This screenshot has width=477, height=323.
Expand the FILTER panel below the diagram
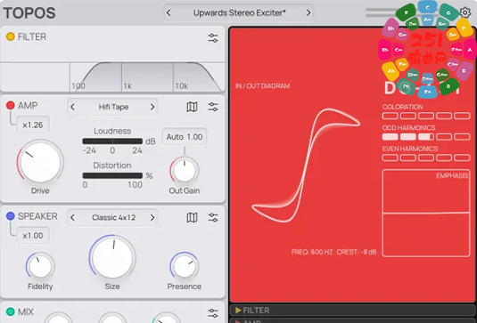click(352, 311)
